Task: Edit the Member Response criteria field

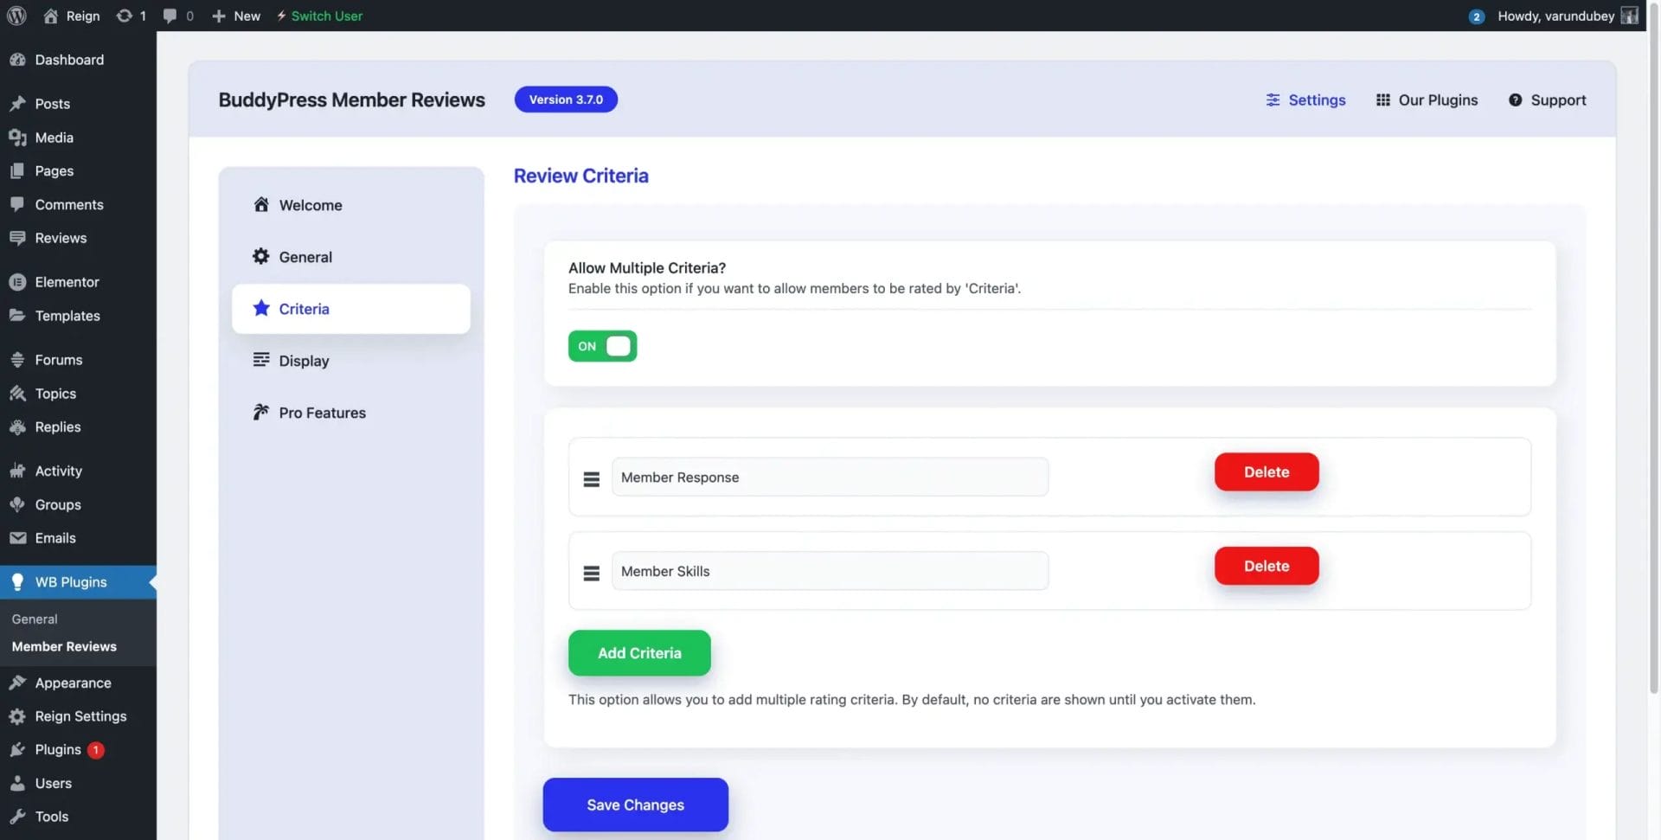Action: click(829, 477)
